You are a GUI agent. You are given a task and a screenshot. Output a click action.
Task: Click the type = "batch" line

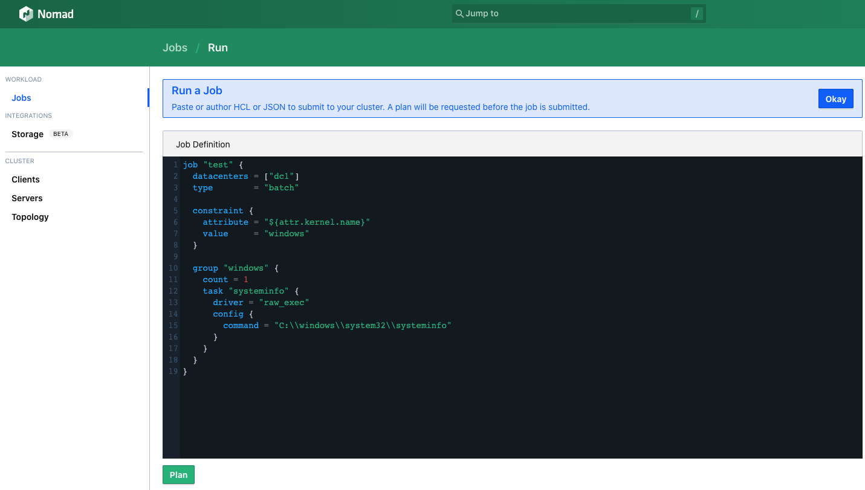[246, 188]
